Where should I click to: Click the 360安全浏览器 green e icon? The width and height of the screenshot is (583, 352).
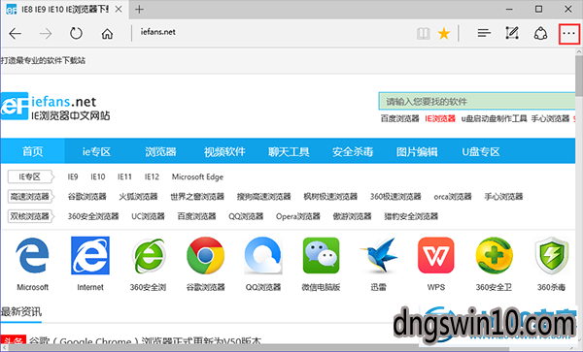point(148,256)
